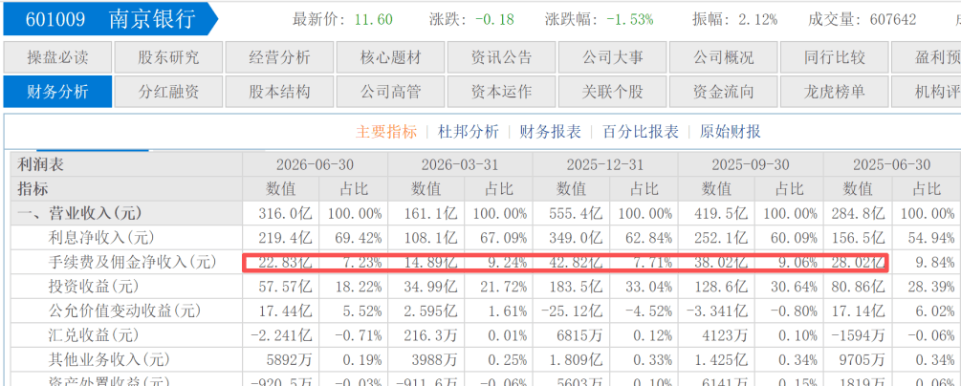The height and width of the screenshot is (386, 961).
Task: Open the 经营分析 tab
Action: tap(279, 57)
